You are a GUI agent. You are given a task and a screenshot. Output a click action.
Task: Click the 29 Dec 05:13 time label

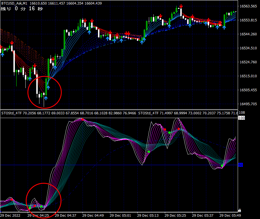coord(148,216)
